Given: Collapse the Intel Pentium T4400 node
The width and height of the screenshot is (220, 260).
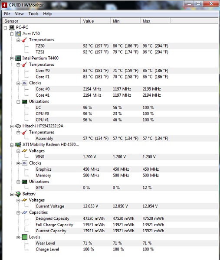Looking at the screenshot, I should point(12,58).
